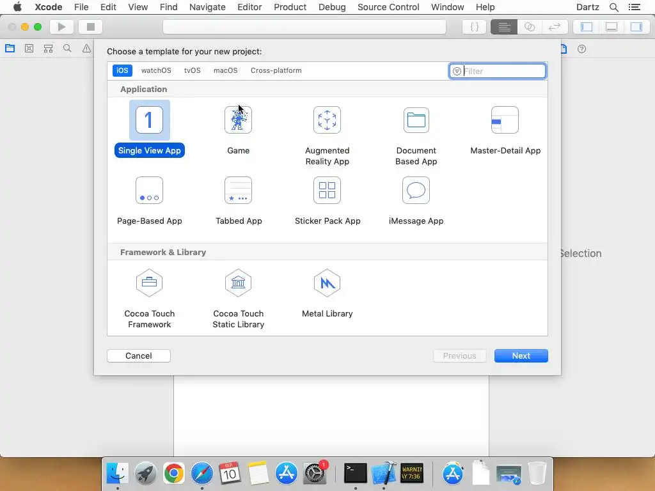Pick the Metal Library template

point(327,293)
